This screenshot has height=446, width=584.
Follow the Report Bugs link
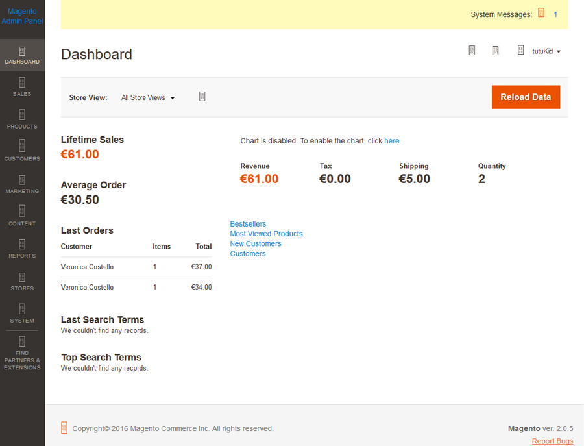552,441
